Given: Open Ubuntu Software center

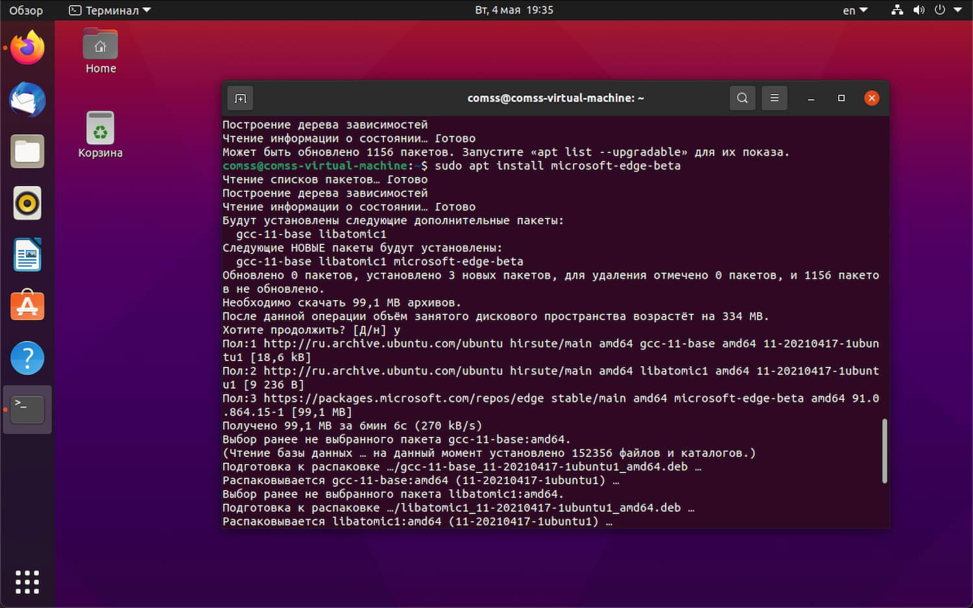Looking at the screenshot, I should 27,305.
